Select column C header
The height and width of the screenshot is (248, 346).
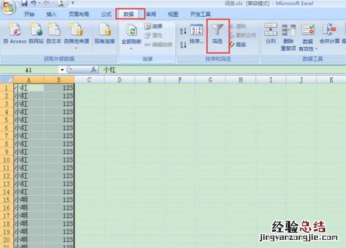click(89, 80)
